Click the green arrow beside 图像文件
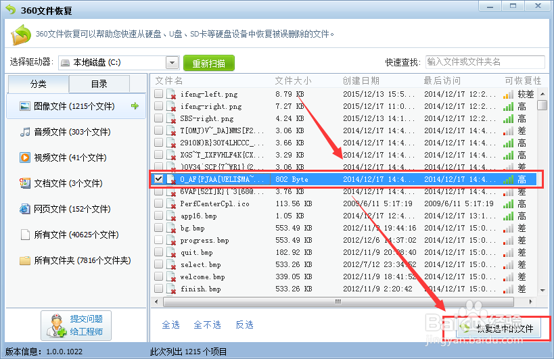 (135, 106)
